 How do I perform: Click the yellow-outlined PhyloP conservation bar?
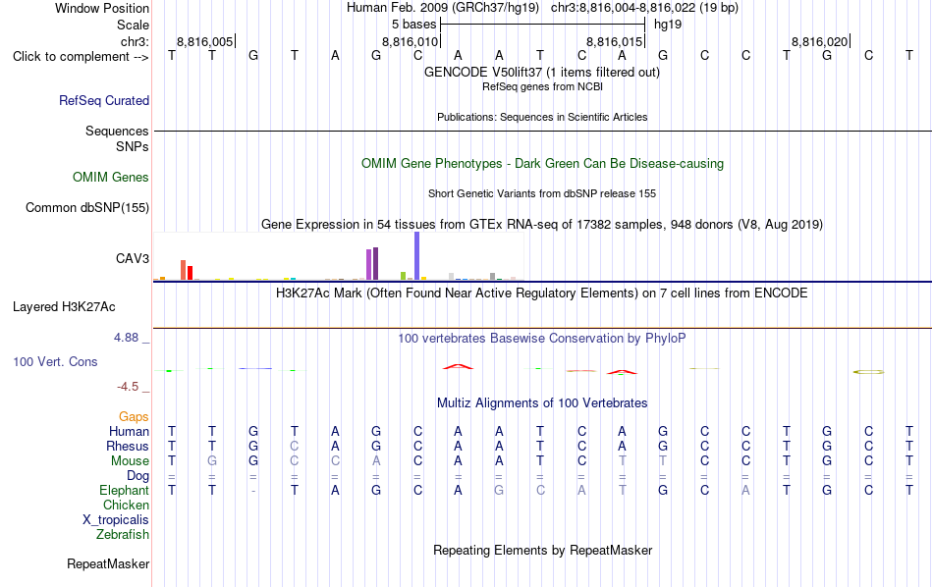click(869, 372)
